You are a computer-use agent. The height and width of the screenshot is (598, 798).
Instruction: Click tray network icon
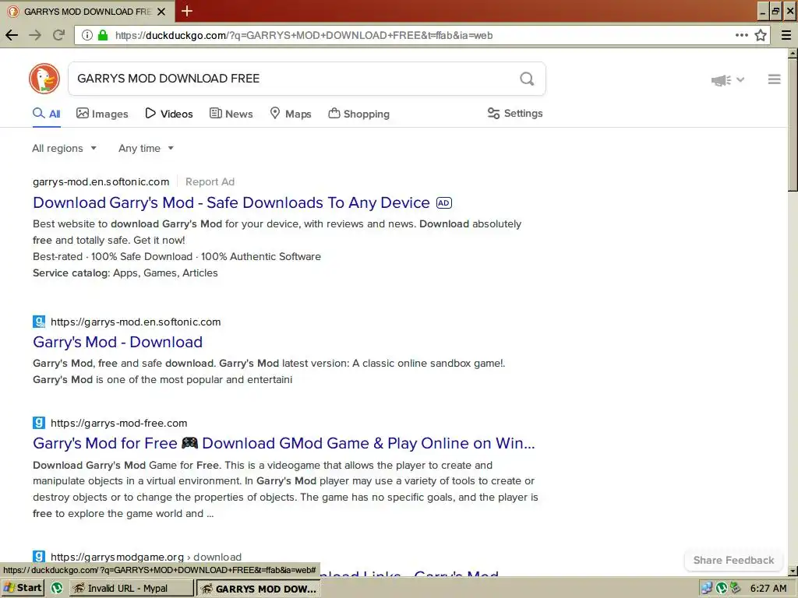pos(706,589)
